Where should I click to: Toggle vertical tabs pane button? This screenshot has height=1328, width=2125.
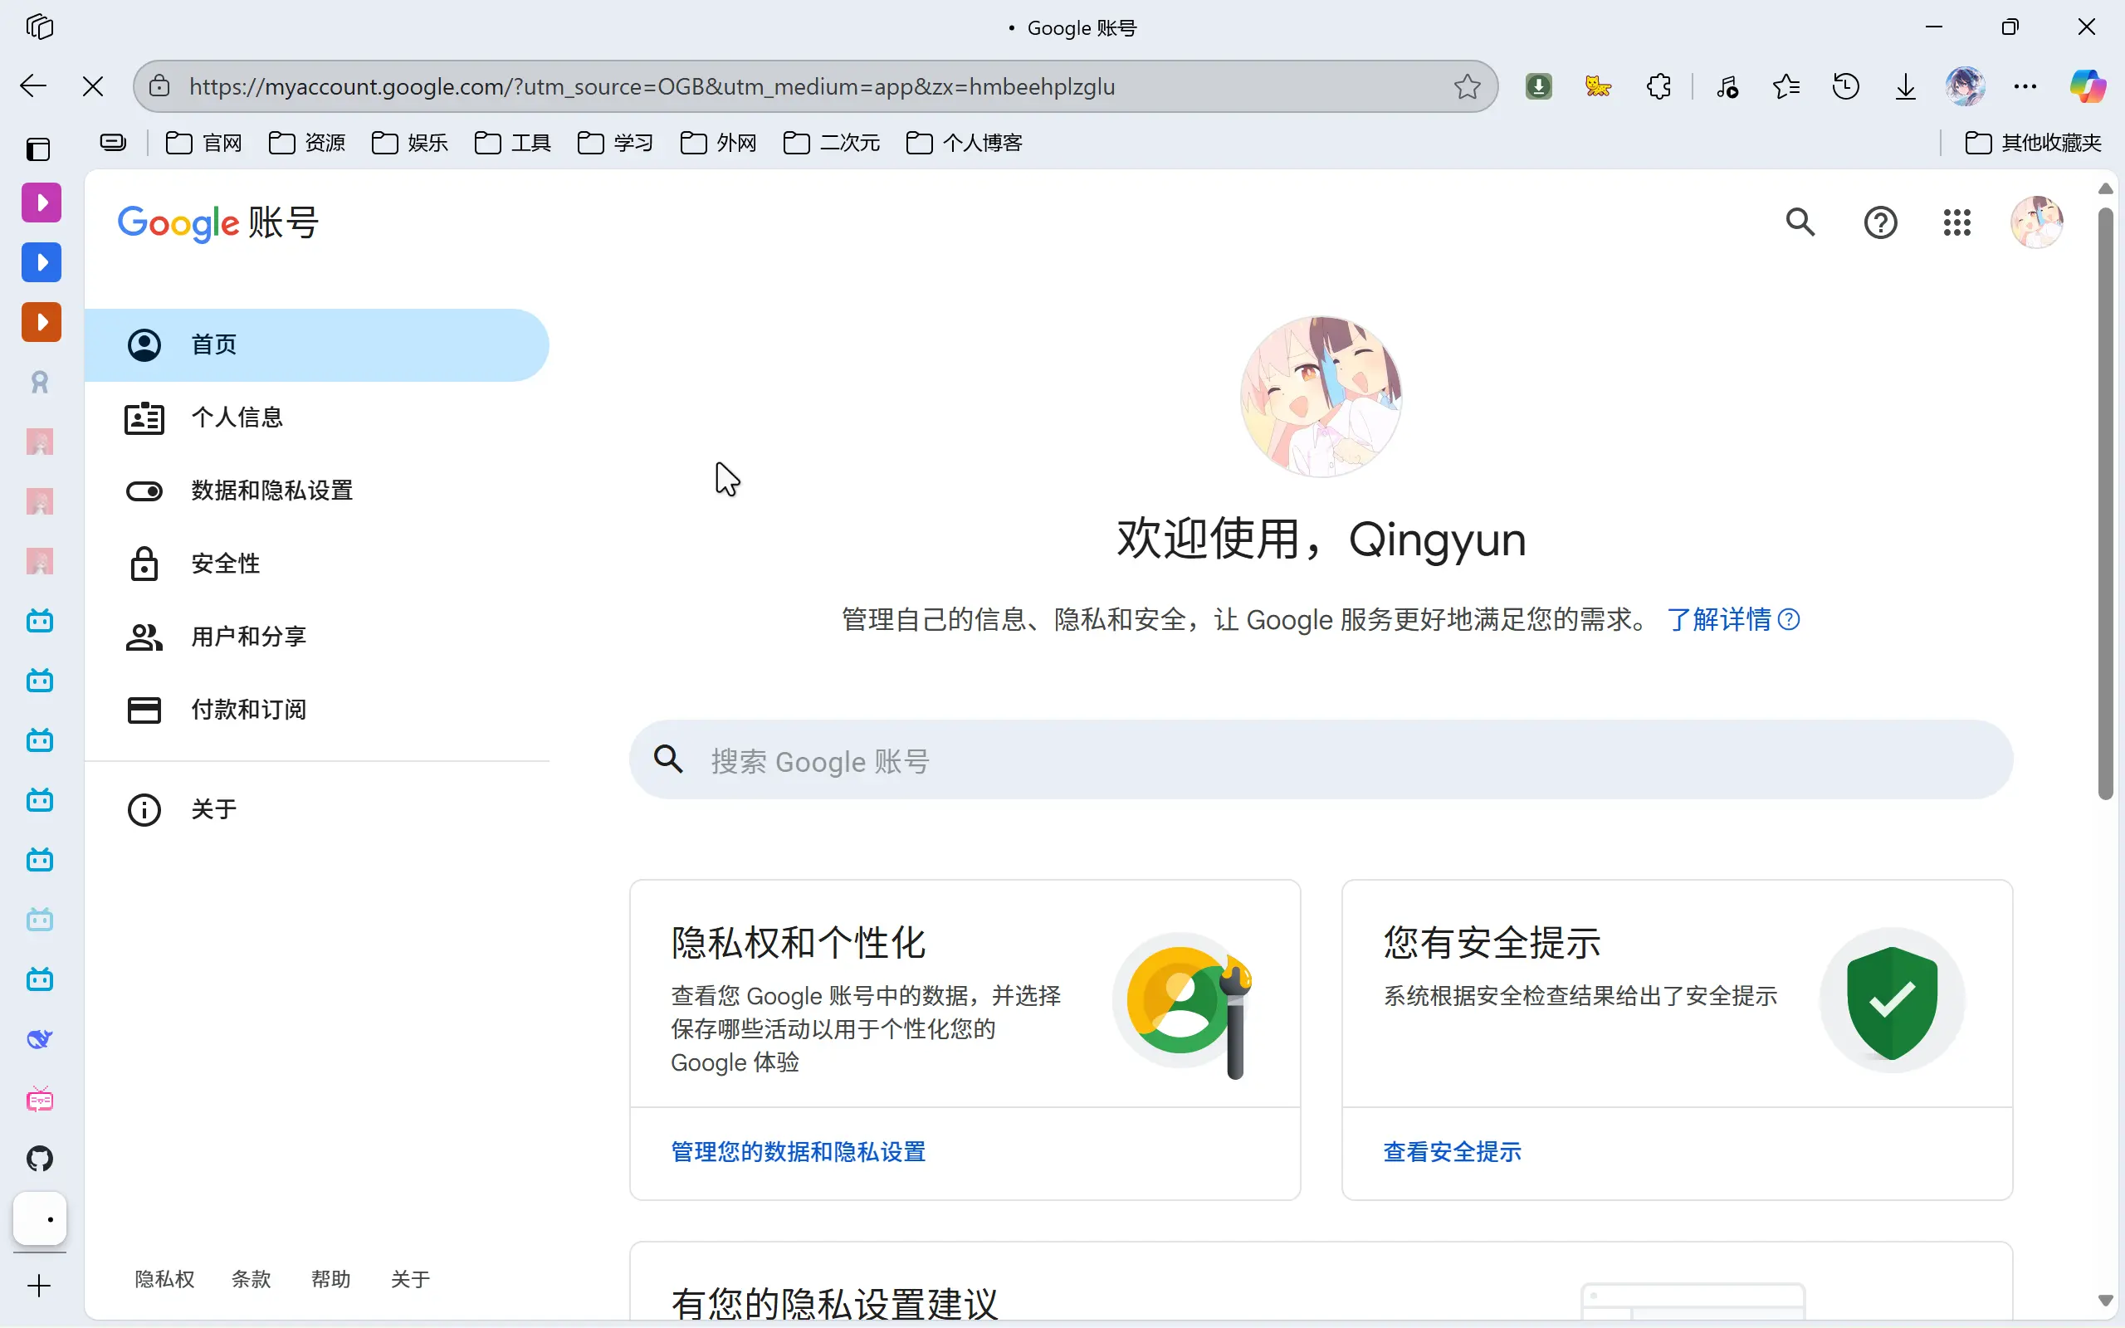pos(39,149)
